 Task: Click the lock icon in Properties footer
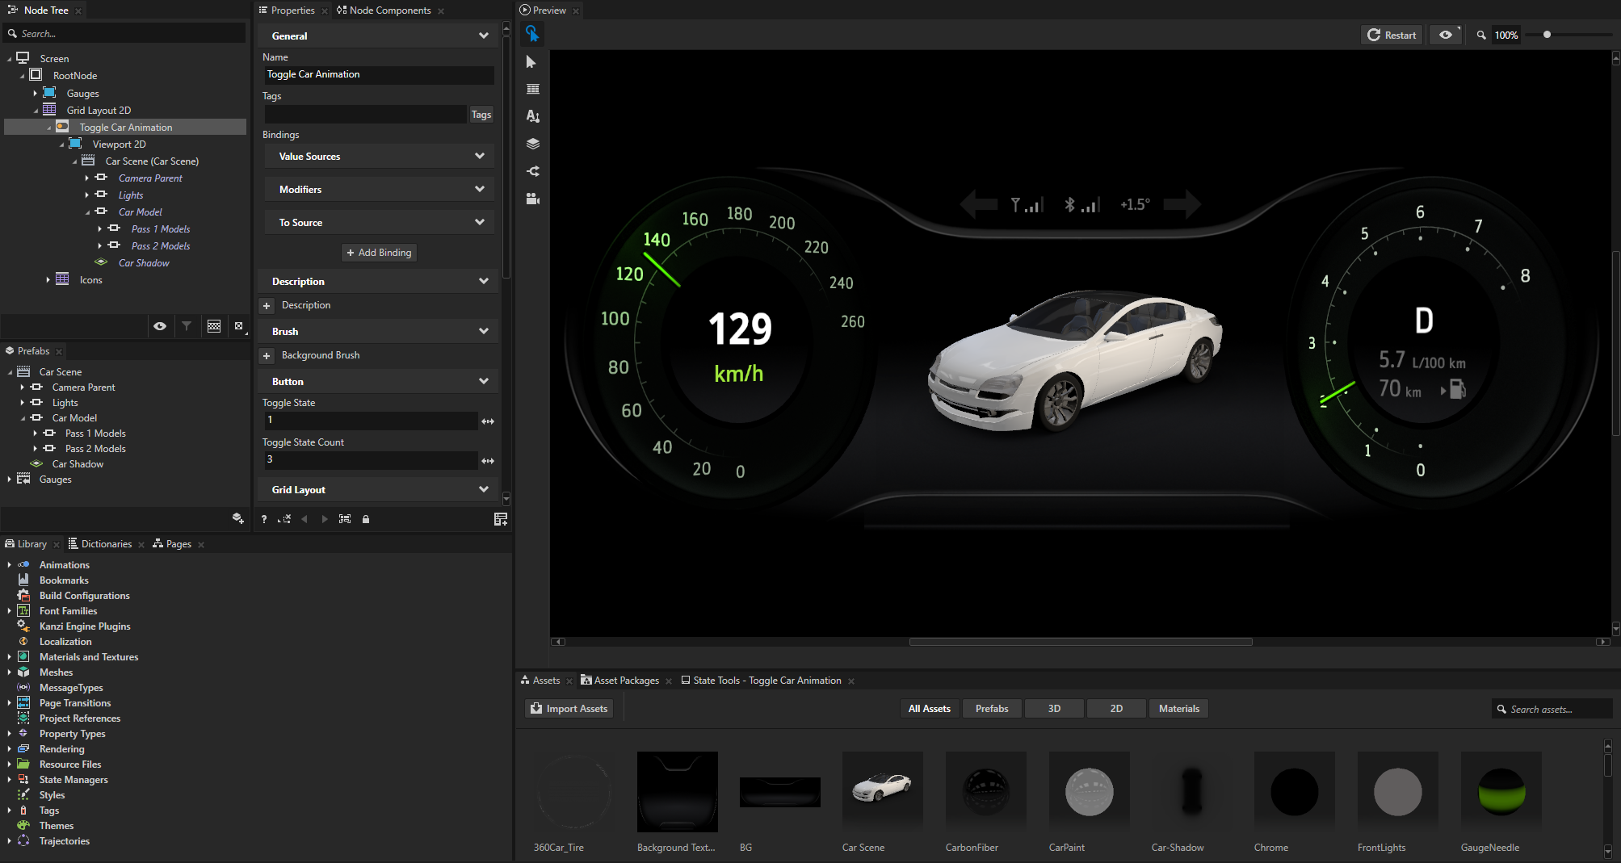366,519
